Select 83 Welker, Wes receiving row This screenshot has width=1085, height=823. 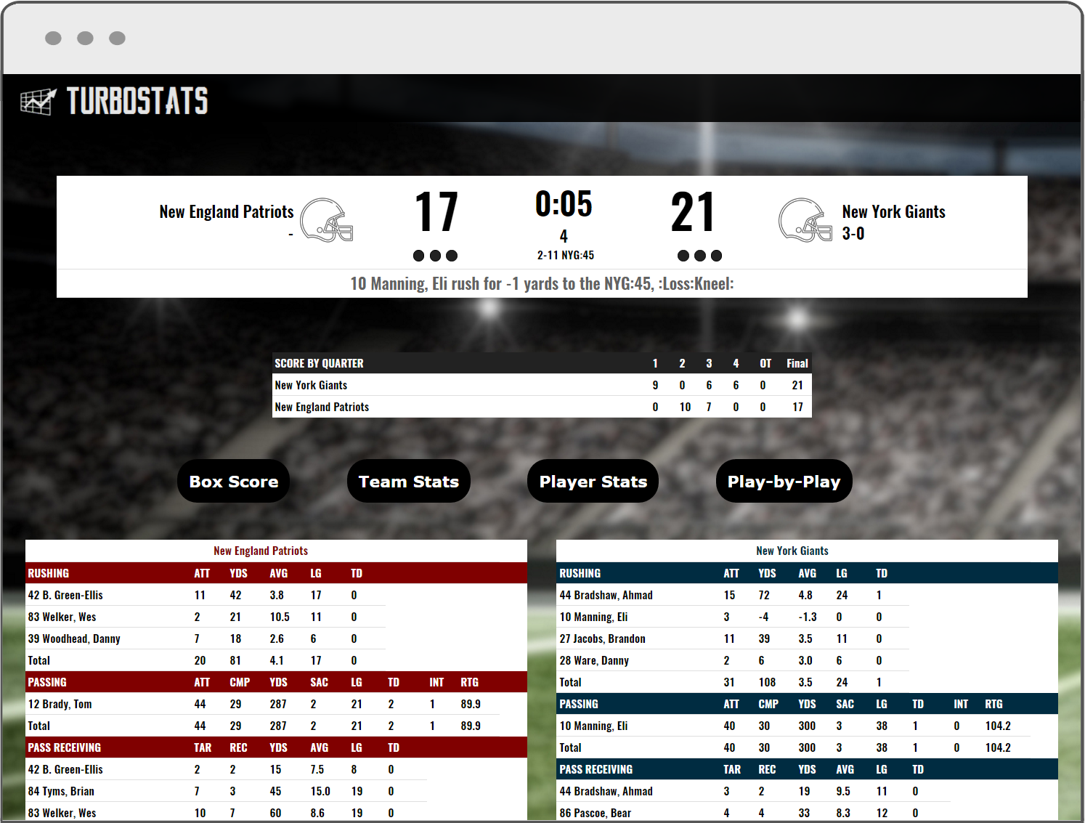click(226, 813)
